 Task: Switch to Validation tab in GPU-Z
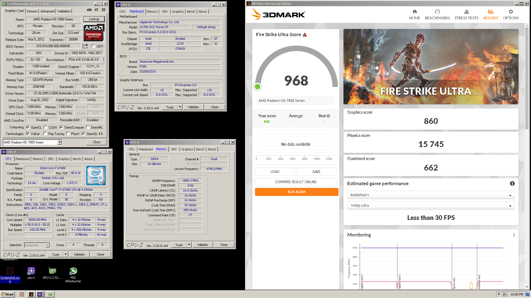(x=64, y=11)
